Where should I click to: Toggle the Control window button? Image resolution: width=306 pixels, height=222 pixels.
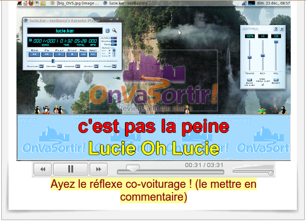tap(59, 66)
